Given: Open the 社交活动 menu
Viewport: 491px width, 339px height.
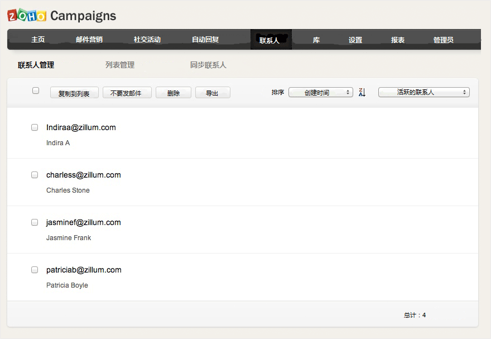Looking at the screenshot, I should [147, 40].
